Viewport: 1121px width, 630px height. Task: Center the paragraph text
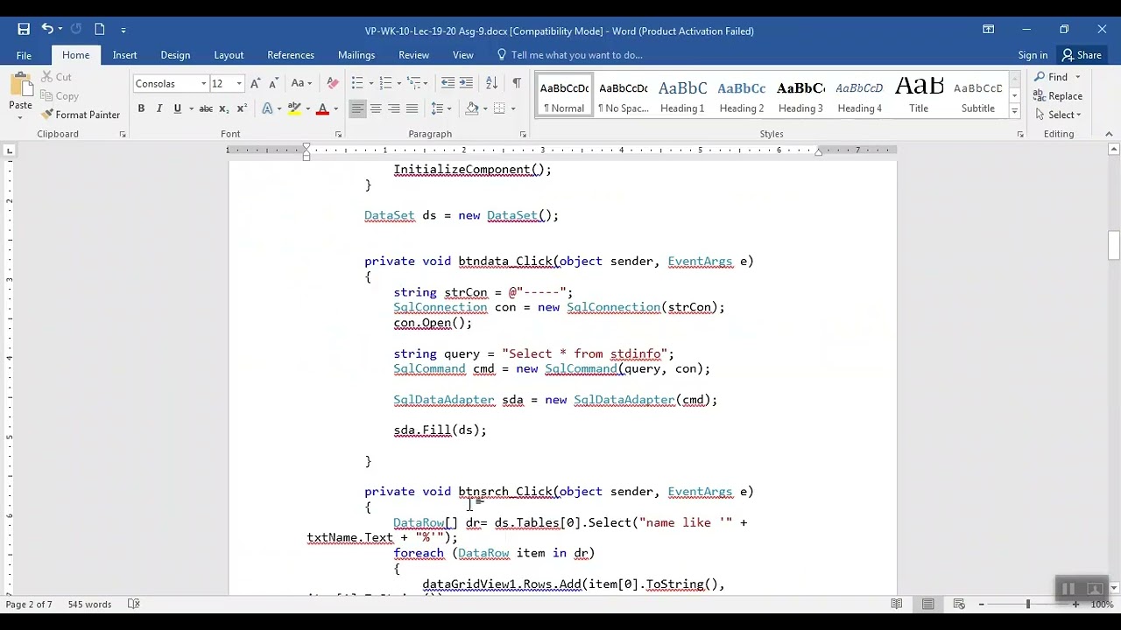click(375, 108)
